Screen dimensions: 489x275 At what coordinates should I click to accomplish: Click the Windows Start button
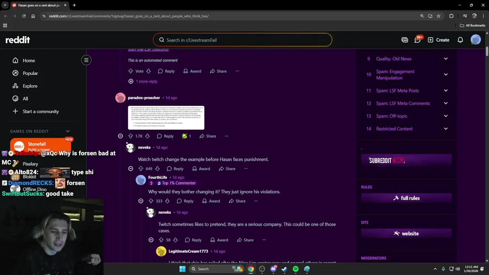pyautogui.click(x=182, y=269)
